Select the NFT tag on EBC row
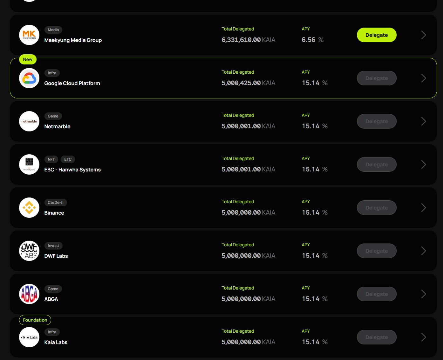 51,159
